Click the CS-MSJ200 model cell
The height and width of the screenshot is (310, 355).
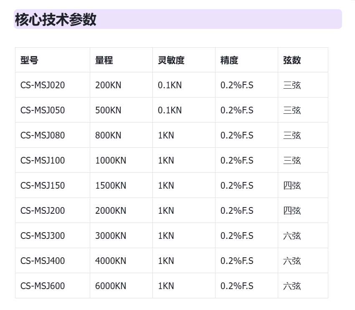[x=43, y=211]
